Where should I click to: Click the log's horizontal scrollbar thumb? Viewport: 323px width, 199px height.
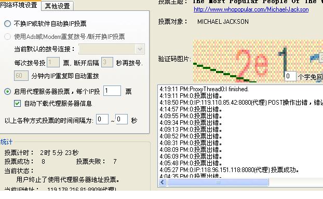click(x=218, y=182)
